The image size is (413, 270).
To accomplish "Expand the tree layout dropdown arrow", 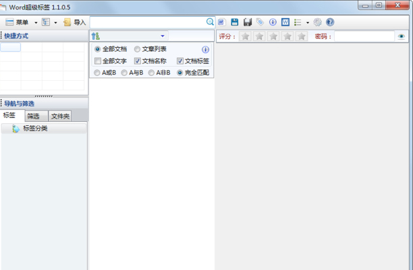I will [x=55, y=23].
